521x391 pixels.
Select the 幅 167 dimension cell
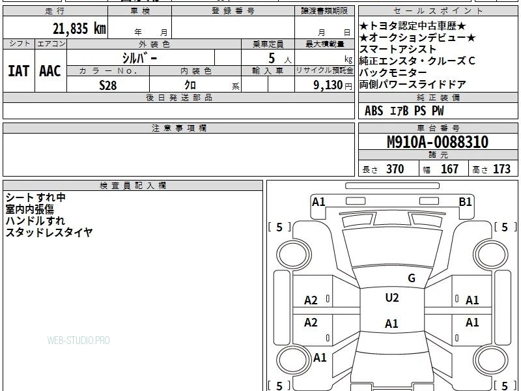[444, 169]
